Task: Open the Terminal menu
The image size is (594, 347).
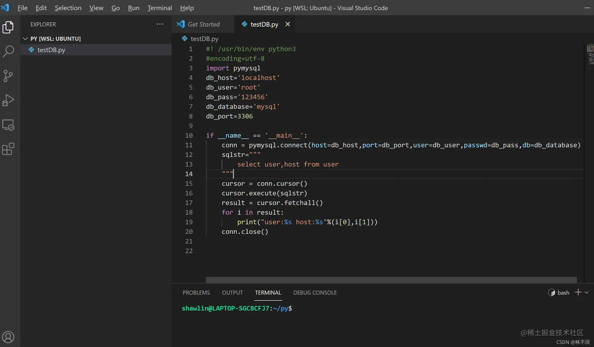Action: pyautogui.click(x=159, y=8)
